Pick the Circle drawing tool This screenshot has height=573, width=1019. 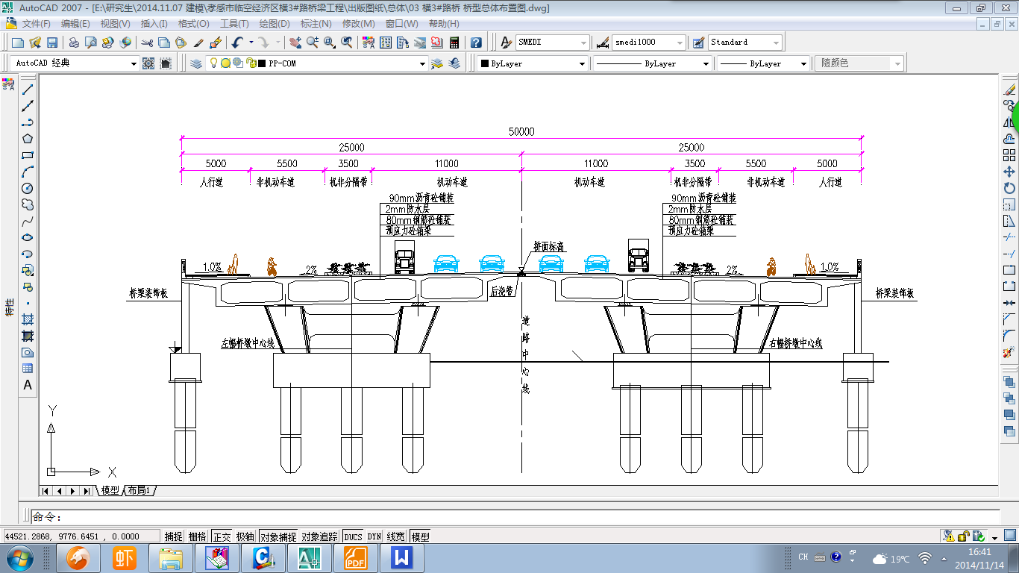[28, 188]
